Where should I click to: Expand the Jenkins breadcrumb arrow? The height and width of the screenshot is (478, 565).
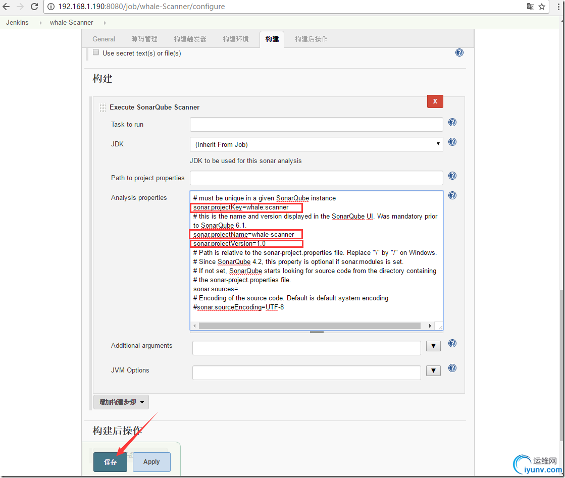point(40,23)
